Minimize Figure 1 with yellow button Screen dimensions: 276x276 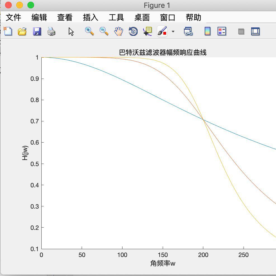click(20, 5)
